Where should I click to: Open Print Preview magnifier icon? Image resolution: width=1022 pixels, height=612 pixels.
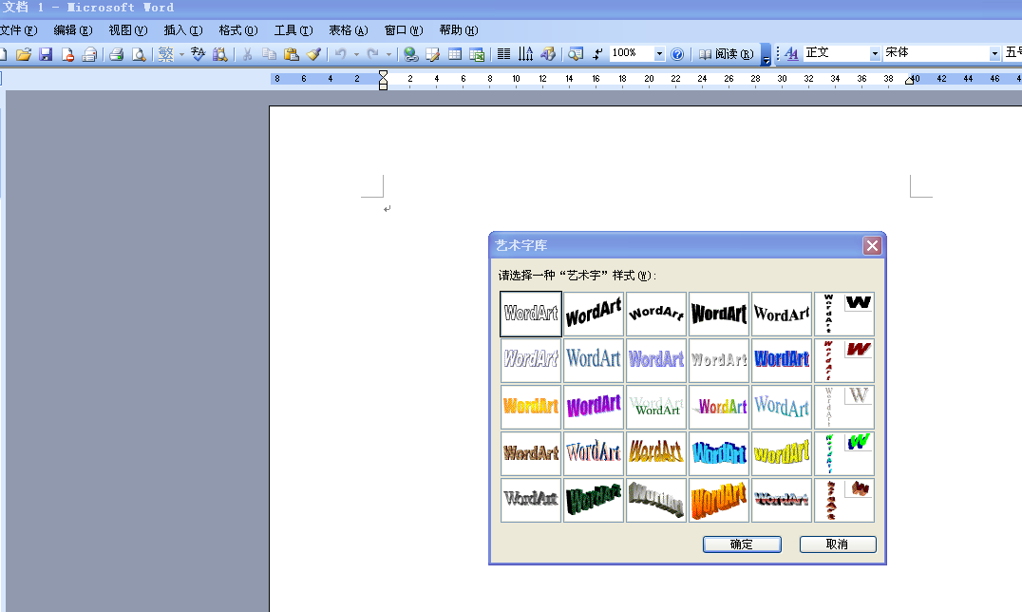point(138,54)
